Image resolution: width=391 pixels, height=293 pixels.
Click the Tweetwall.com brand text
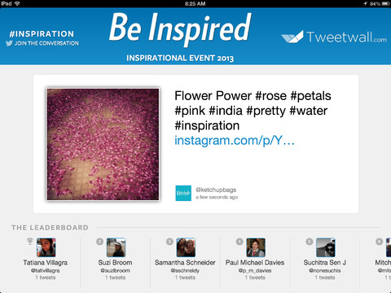[x=347, y=37]
